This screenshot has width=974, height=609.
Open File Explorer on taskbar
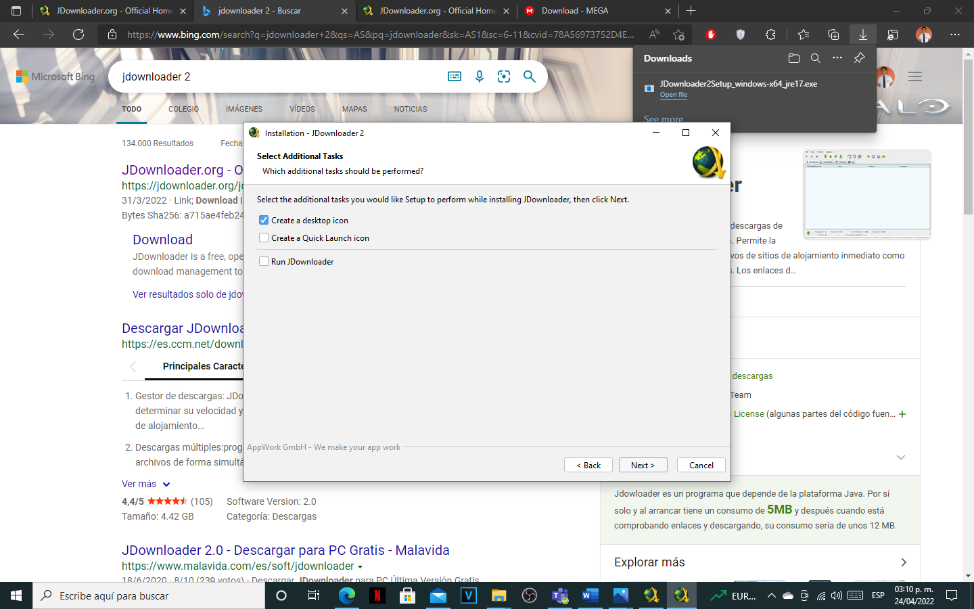tap(498, 595)
